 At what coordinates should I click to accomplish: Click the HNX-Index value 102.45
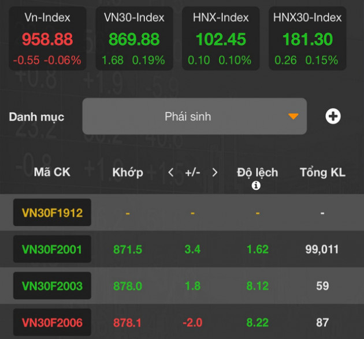click(x=221, y=39)
